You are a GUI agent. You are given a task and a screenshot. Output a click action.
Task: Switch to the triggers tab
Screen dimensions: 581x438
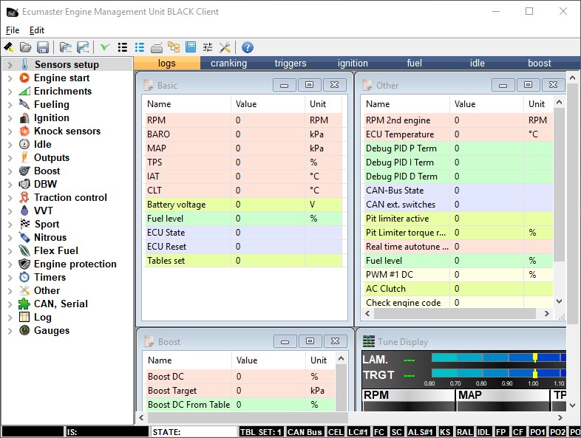click(x=290, y=63)
